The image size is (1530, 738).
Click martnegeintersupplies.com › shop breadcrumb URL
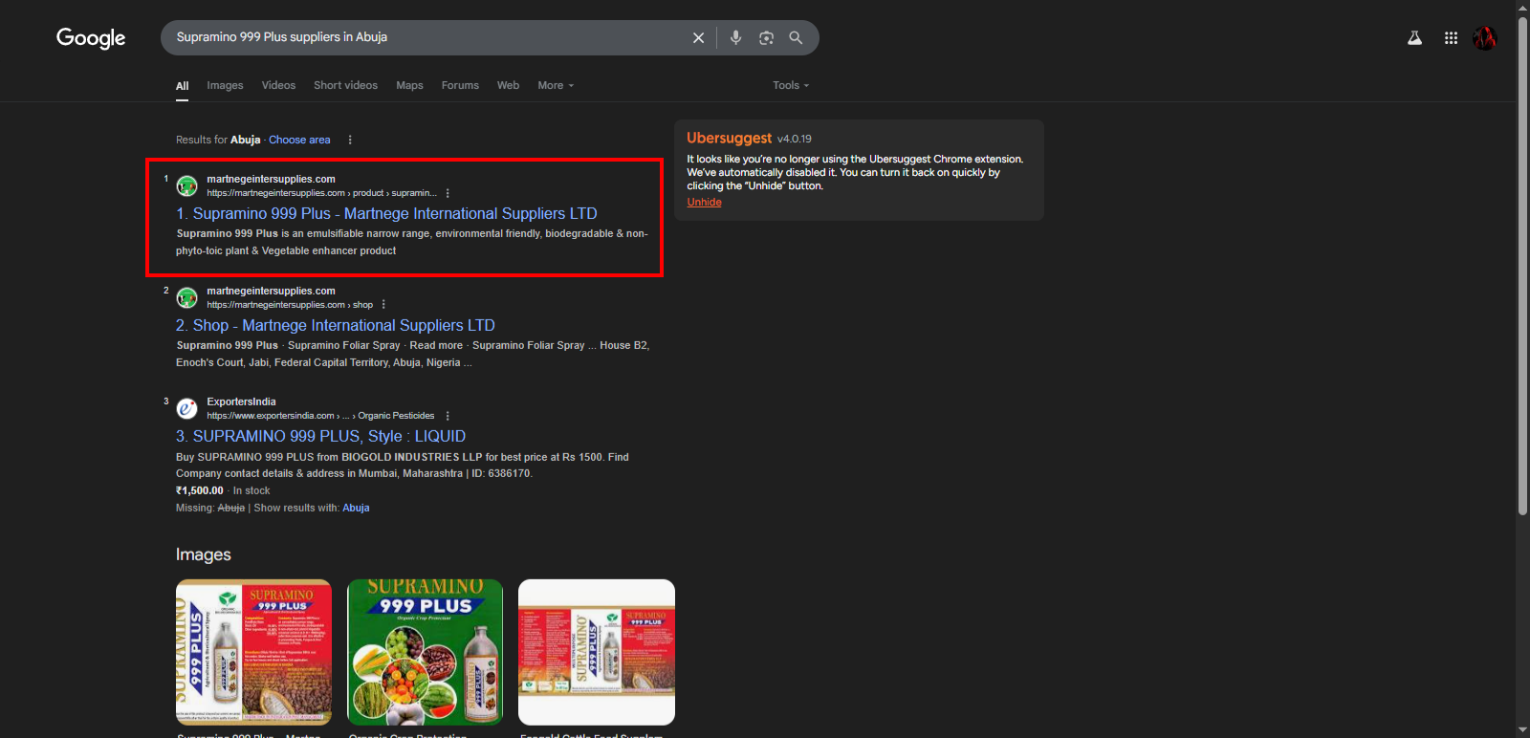[290, 305]
